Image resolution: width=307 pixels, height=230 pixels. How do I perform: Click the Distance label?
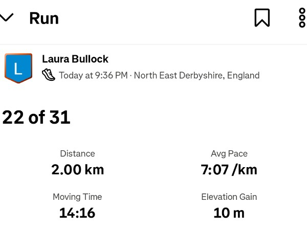(77, 153)
